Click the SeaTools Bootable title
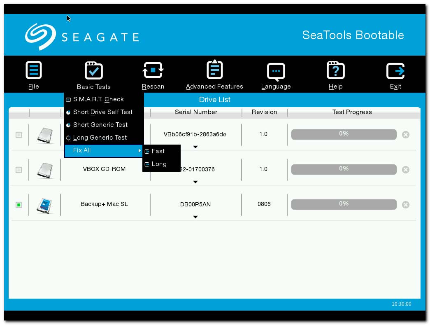The image size is (430, 325). pos(353,35)
